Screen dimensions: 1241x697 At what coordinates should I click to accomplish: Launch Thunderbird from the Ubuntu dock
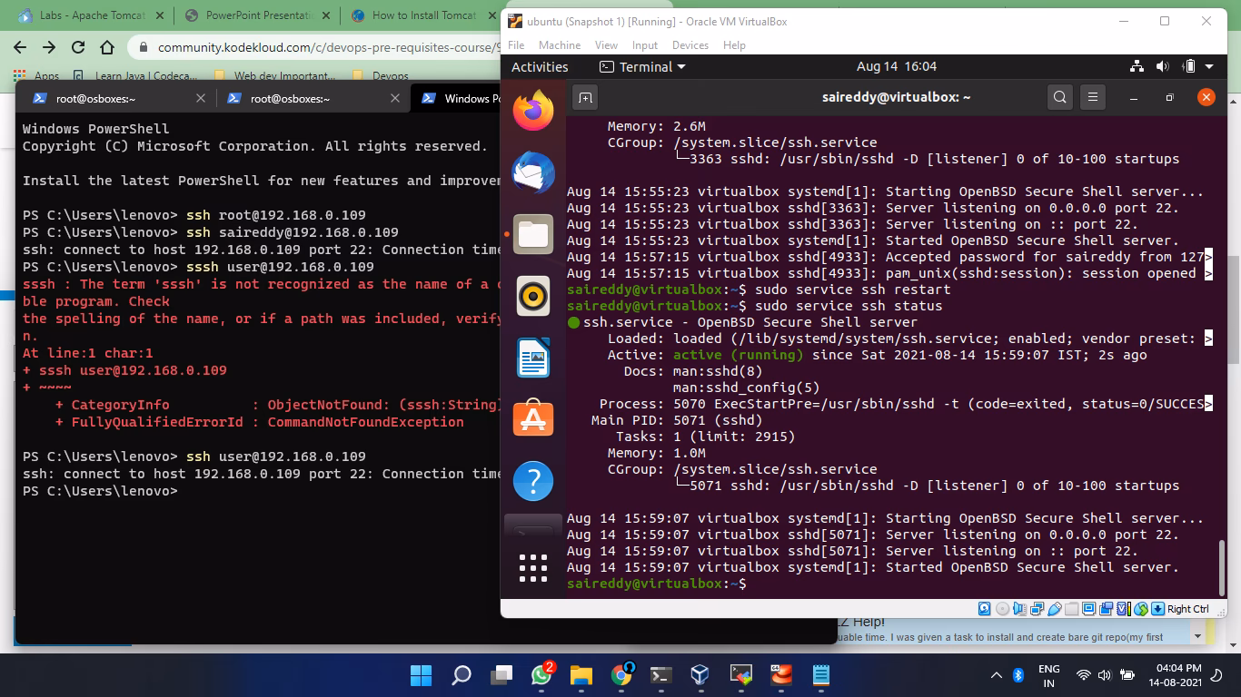point(531,172)
